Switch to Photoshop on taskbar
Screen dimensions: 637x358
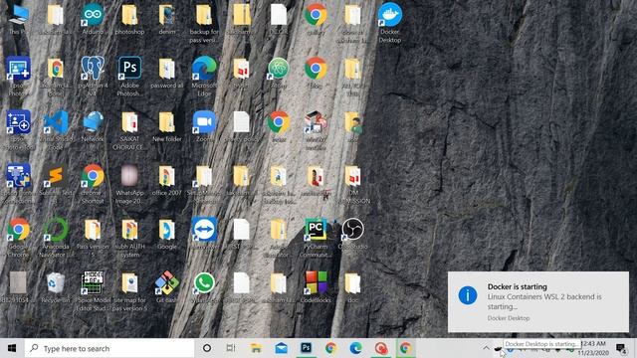(306, 348)
